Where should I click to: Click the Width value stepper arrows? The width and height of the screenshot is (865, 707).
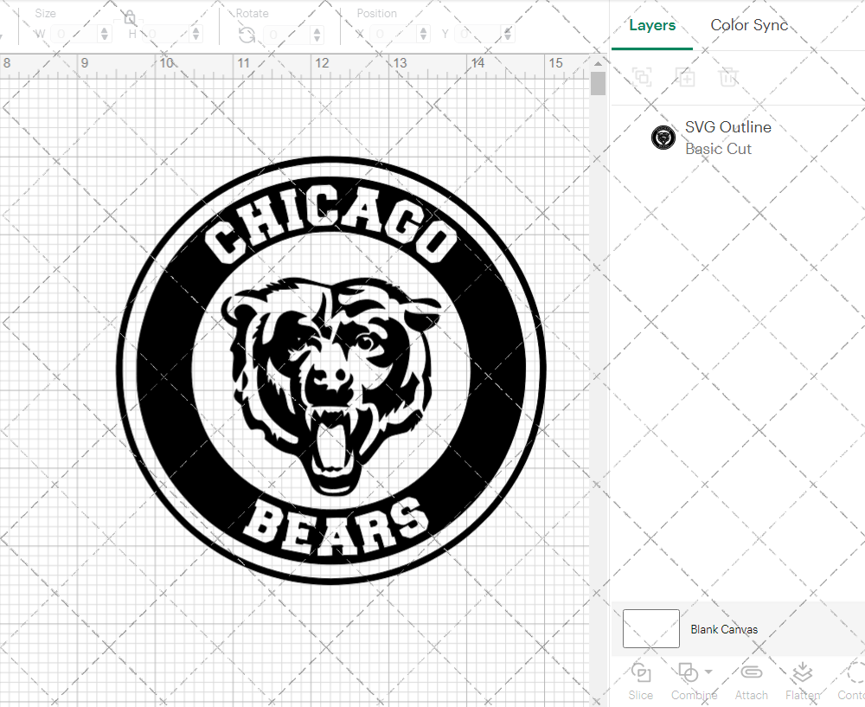105,35
